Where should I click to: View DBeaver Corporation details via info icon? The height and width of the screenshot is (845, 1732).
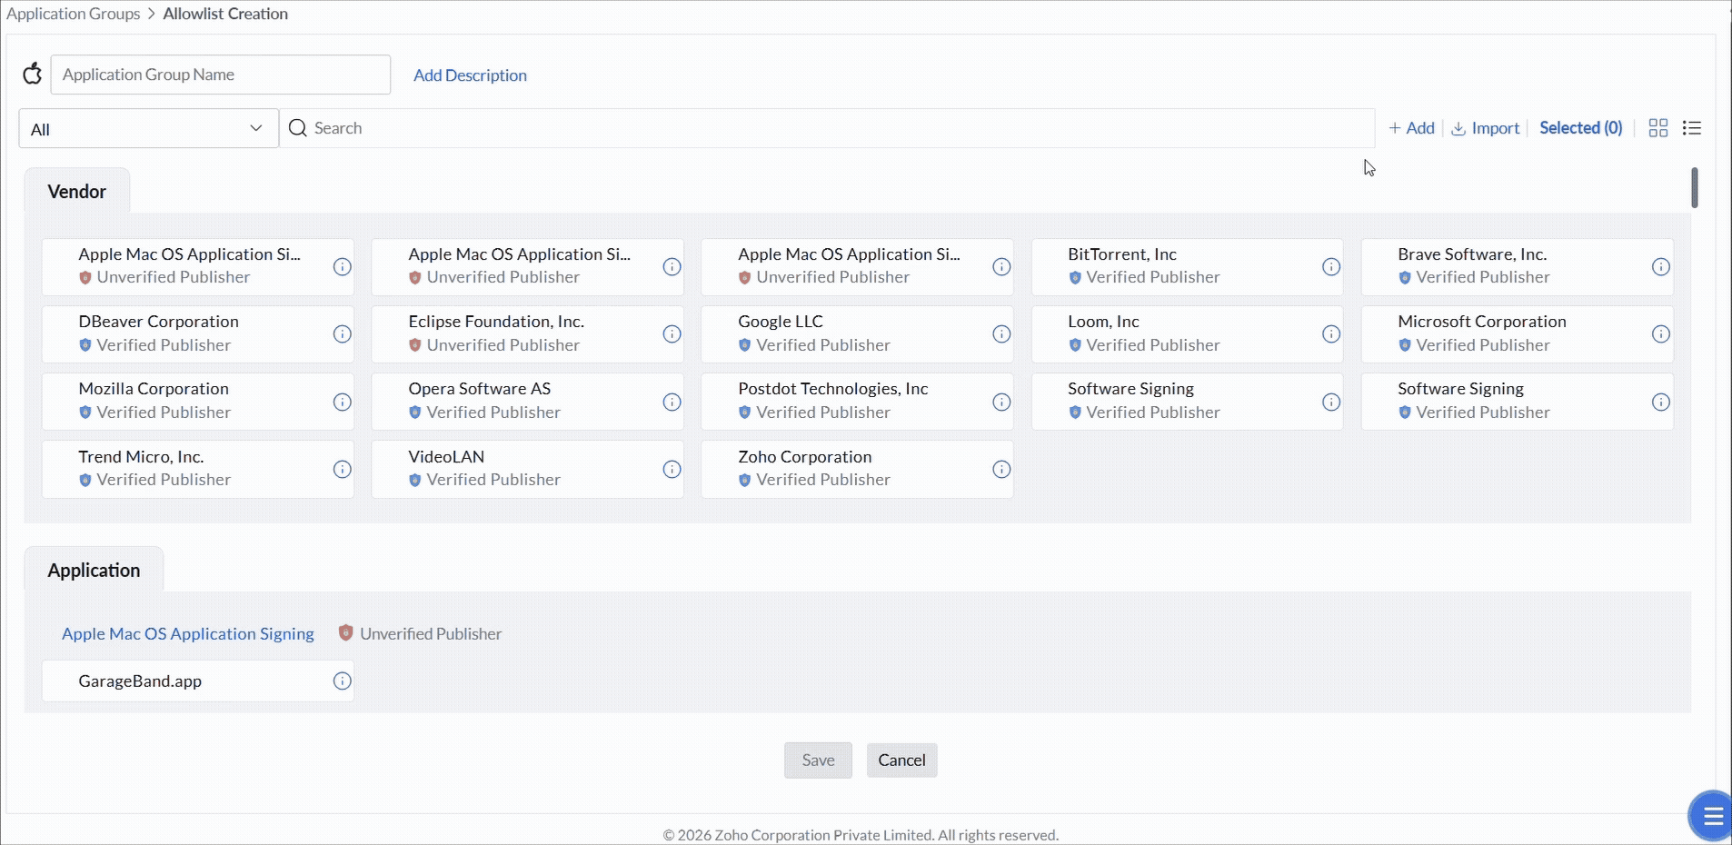pos(343,333)
